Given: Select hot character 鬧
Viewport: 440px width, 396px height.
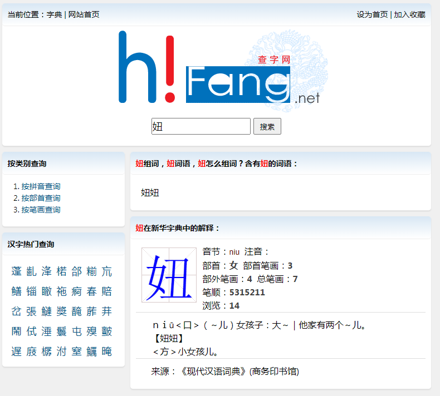Looking at the screenshot, I should point(16,331).
